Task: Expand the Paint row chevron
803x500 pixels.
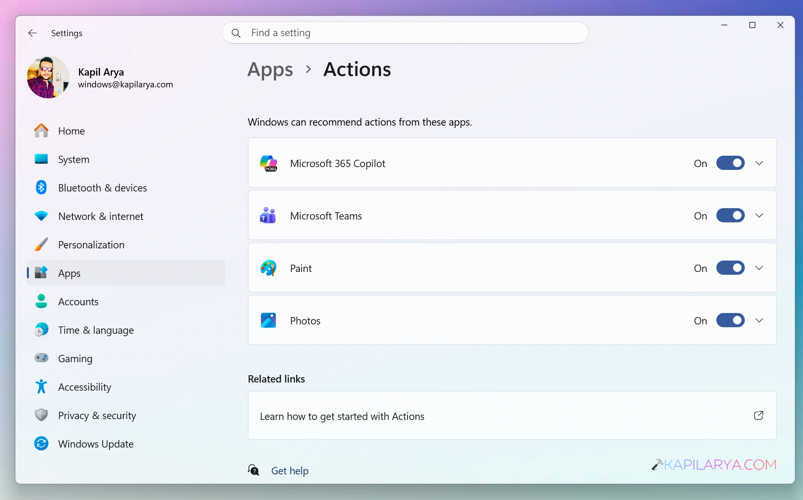Action: (x=759, y=268)
